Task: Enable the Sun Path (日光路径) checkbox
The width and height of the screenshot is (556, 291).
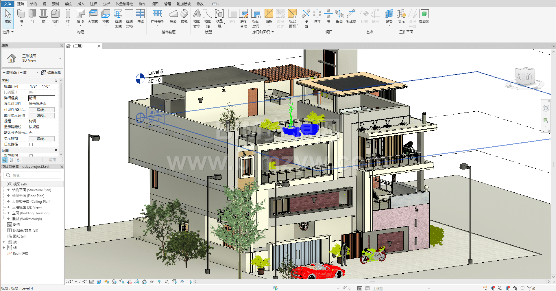Action: coord(31,144)
